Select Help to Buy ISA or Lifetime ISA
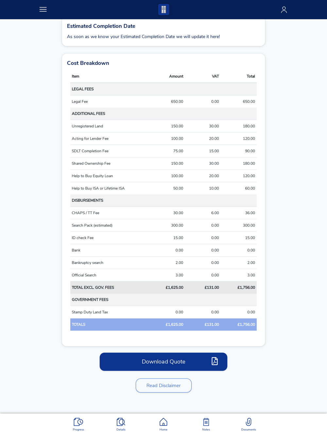 pos(98,188)
